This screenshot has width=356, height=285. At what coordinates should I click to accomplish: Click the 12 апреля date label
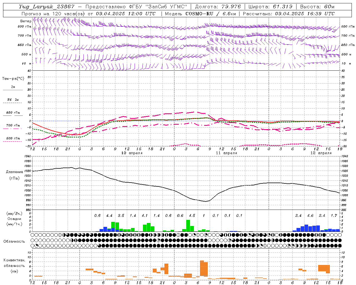coord(321,153)
